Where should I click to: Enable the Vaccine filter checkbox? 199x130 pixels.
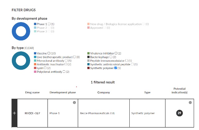click(49, 53)
